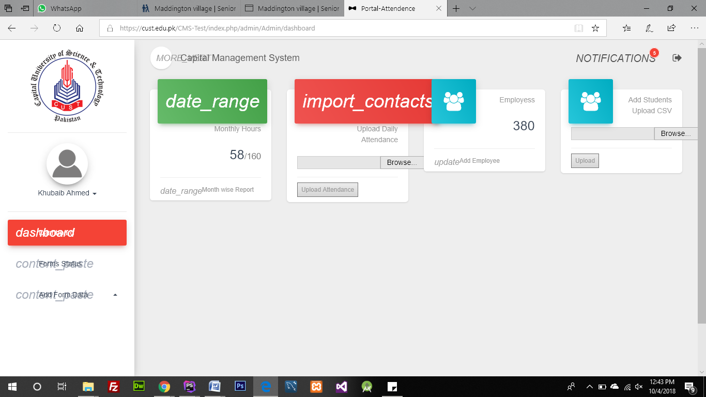Click the logout arrow icon
The image size is (706, 397).
[x=677, y=58]
